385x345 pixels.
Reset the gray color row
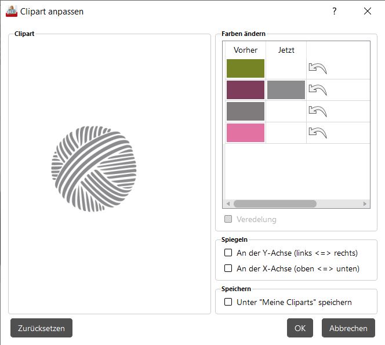(x=317, y=111)
